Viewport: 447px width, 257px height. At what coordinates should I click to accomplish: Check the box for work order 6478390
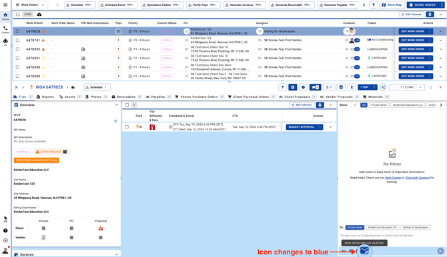17,67
